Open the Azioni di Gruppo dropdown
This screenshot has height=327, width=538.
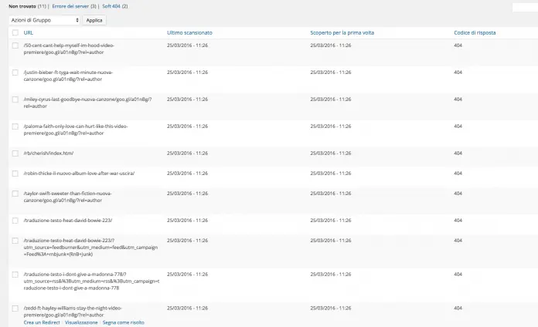tap(44, 20)
